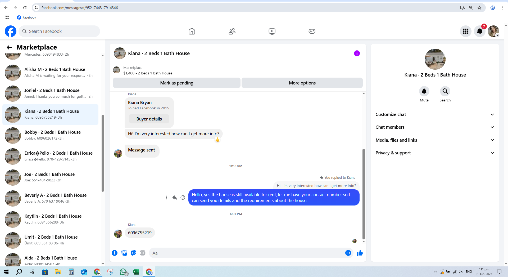Image resolution: width=508 pixels, height=277 pixels.
Task: Open the Gaming controller icon
Action: [x=312, y=31]
